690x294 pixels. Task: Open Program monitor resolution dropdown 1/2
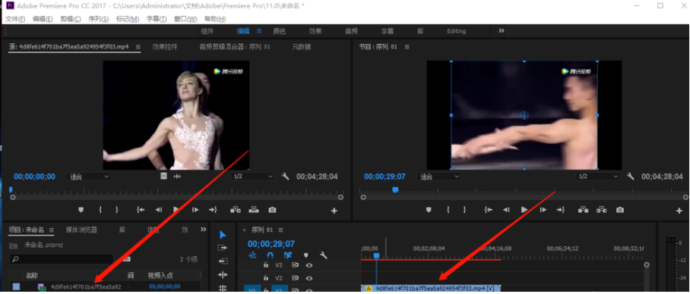[x=598, y=177]
